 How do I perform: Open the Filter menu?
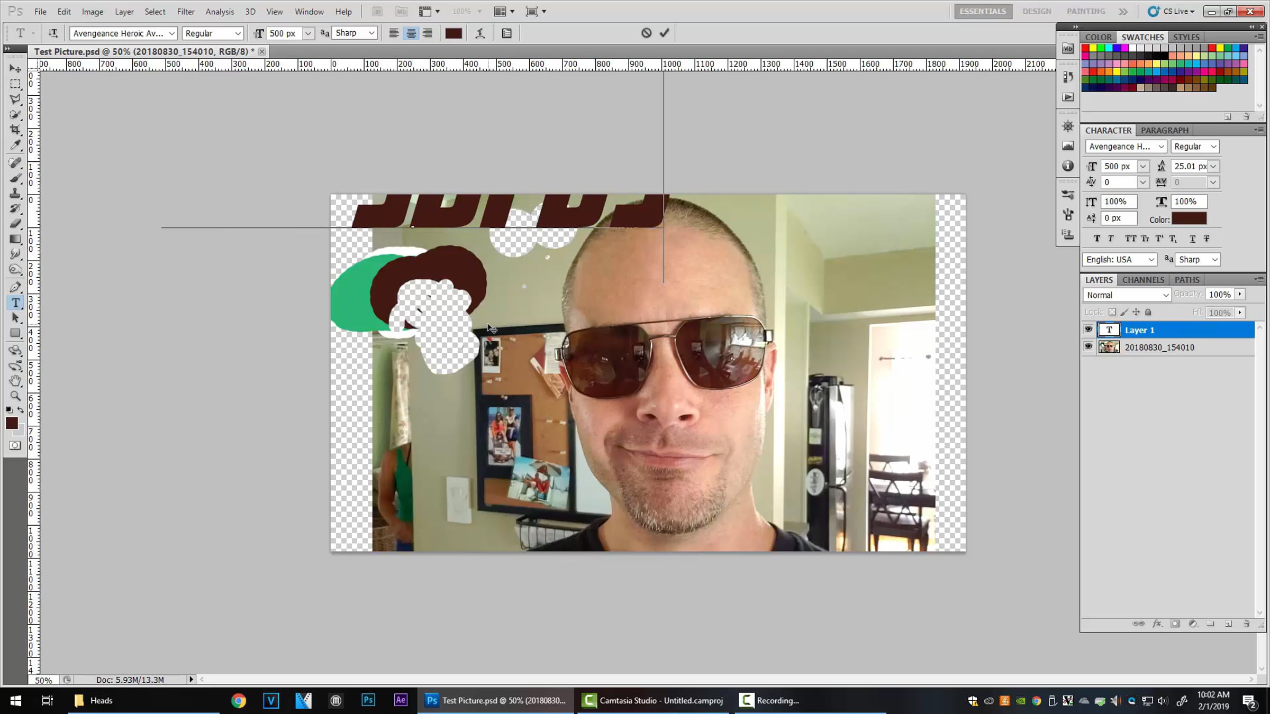(x=185, y=11)
